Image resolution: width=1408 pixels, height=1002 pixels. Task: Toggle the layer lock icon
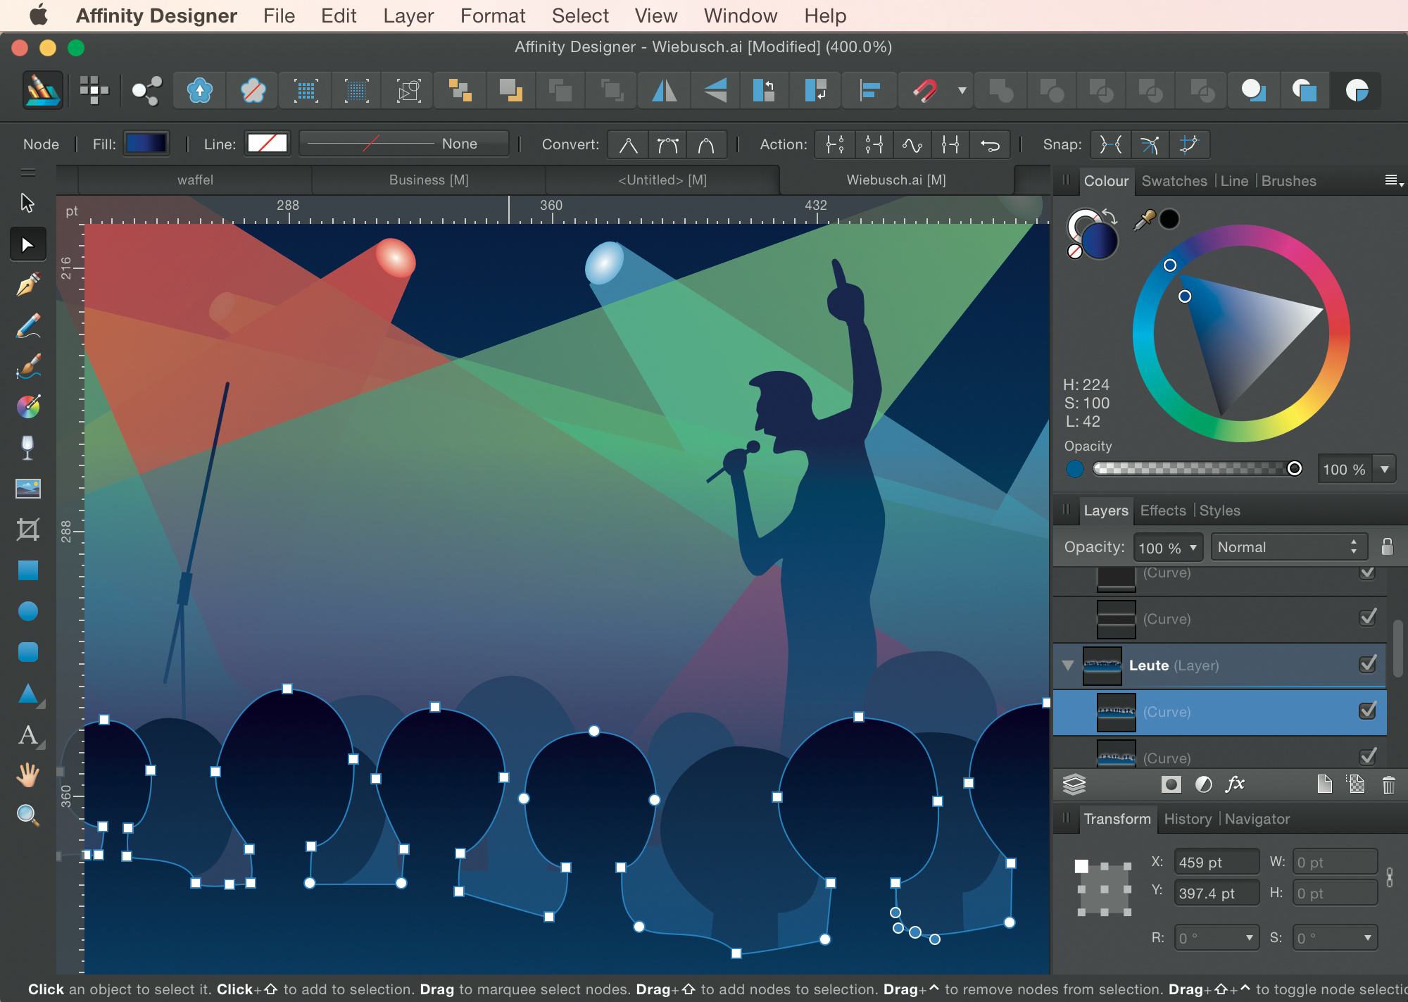coord(1387,547)
